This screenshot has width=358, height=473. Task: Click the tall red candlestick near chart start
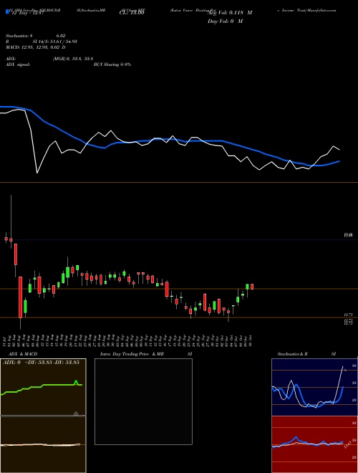pyautogui.click(x=21, y=297)
